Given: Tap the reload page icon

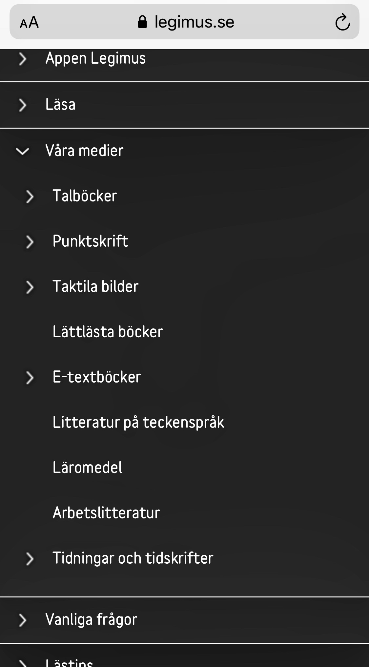Looking at the screenshot, I should click(342, 22).
